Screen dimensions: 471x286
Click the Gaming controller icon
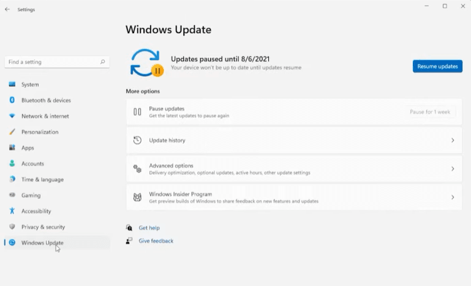[x=12, y=195]
